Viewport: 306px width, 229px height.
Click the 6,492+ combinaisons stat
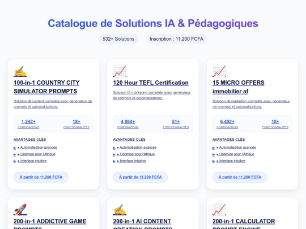pos(227,124)
